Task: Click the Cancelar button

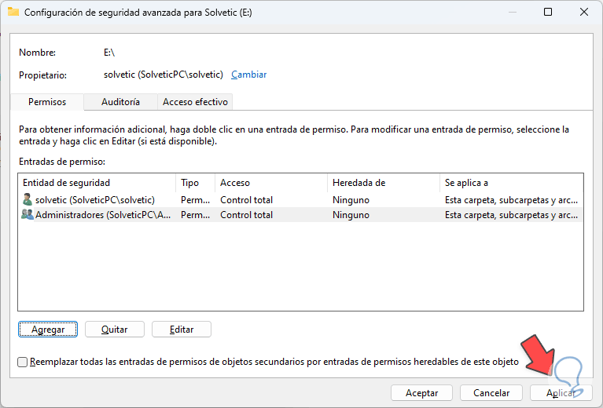Action: [491, 392]
